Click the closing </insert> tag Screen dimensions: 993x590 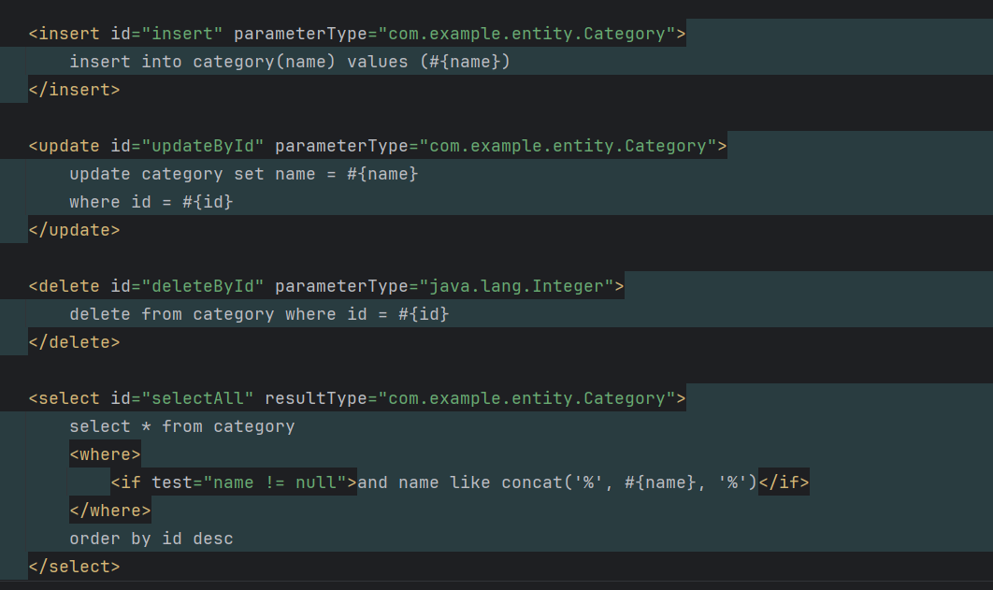pyautogui.click(x=74, y=89)
